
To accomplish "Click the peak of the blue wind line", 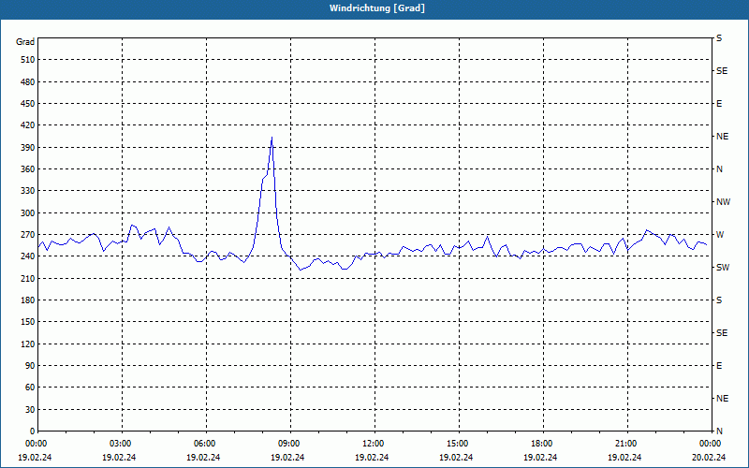I will [272, 138].
